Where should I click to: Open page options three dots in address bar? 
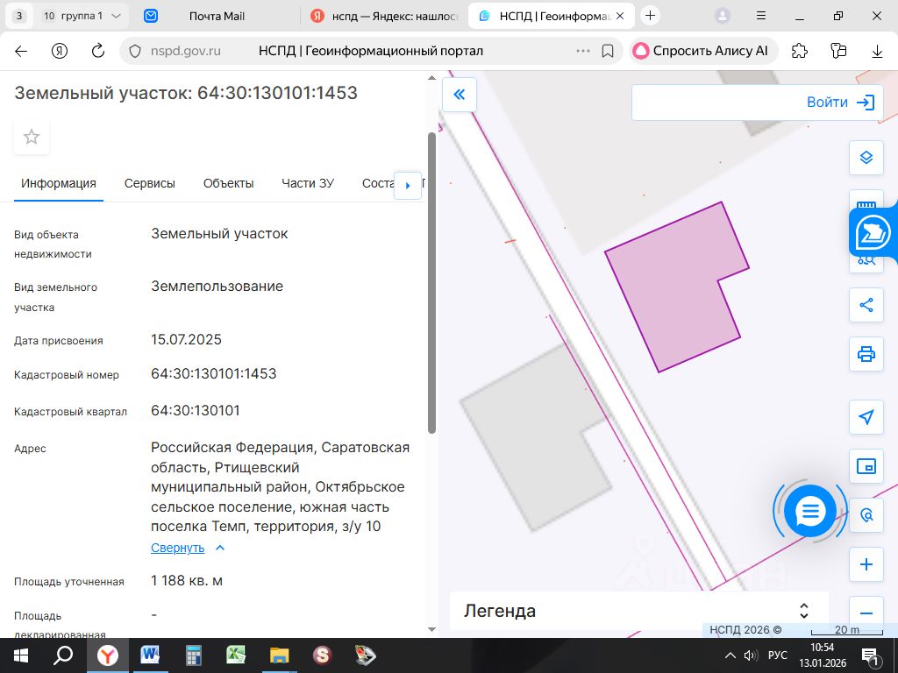pos(583,51)
